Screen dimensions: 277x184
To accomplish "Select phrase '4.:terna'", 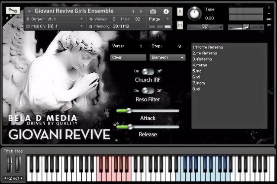I will point(200,65).
